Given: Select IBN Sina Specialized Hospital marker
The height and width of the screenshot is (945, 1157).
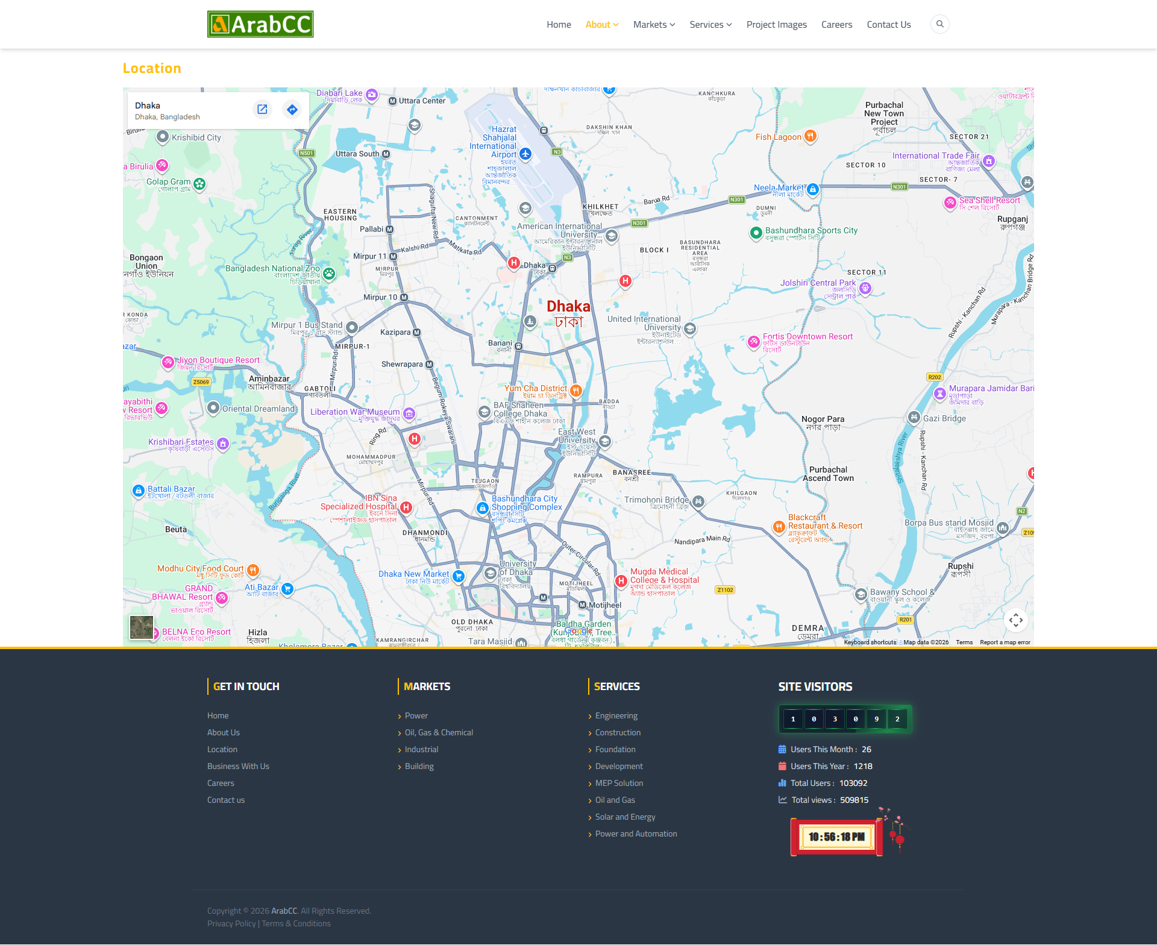Looking at the screenshot, I should (x=406, y=507).
